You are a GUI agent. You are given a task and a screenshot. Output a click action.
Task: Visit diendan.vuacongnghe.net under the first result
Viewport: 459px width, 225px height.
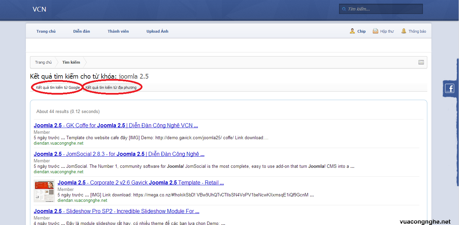pyautogui.click(x=59, y=143)
